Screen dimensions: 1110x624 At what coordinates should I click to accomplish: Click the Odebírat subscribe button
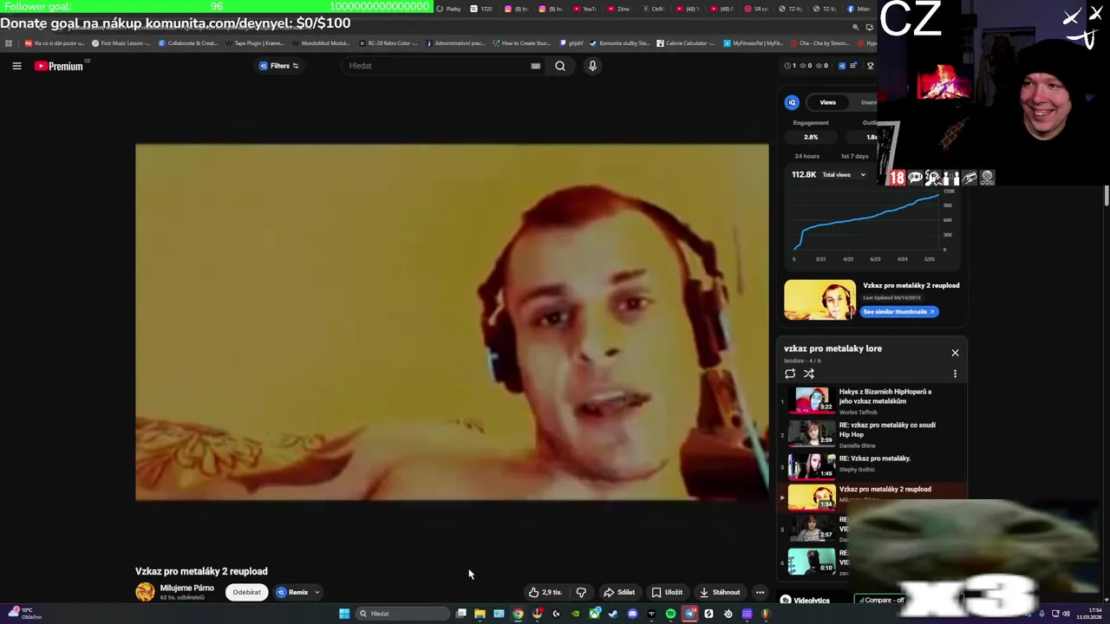click(246, 593)
